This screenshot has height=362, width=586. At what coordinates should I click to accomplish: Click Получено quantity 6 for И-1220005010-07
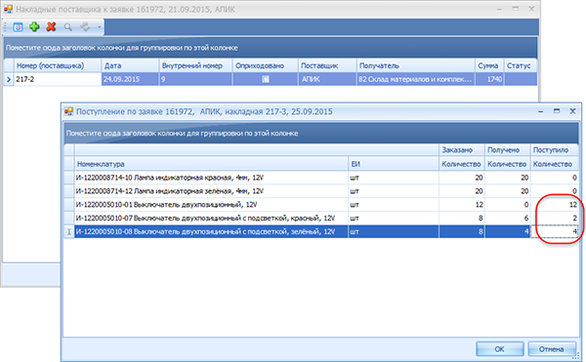point(507,218)
